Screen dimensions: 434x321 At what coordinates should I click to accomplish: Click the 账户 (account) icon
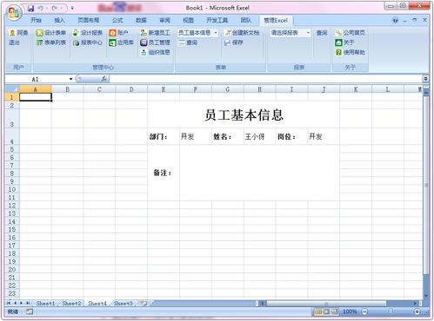[x=112, y=33]
